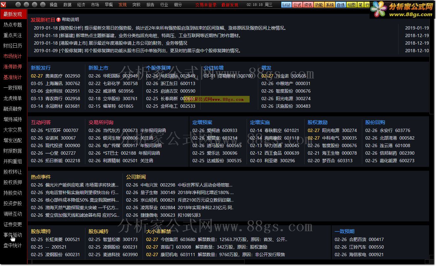Select 热点专题 in the sidebar

click(x=13, y=25)
